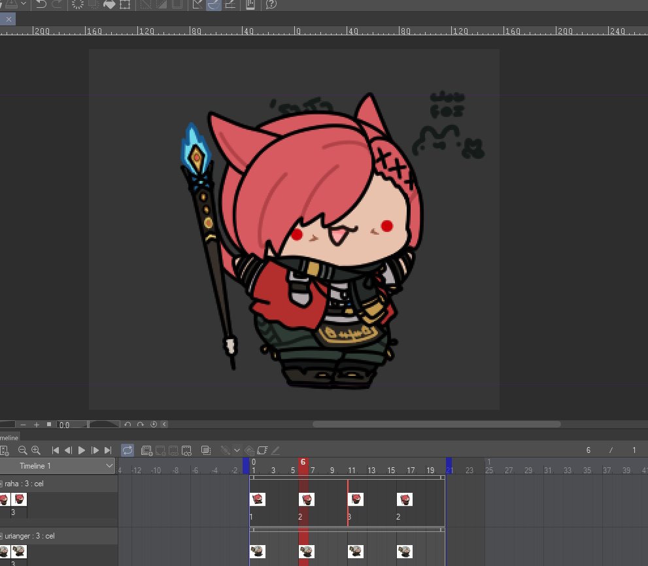This screenshot has width=648, height=566.
Task: Select raha cel 3 thumbnail in track header
Action: tap(19, 499)
